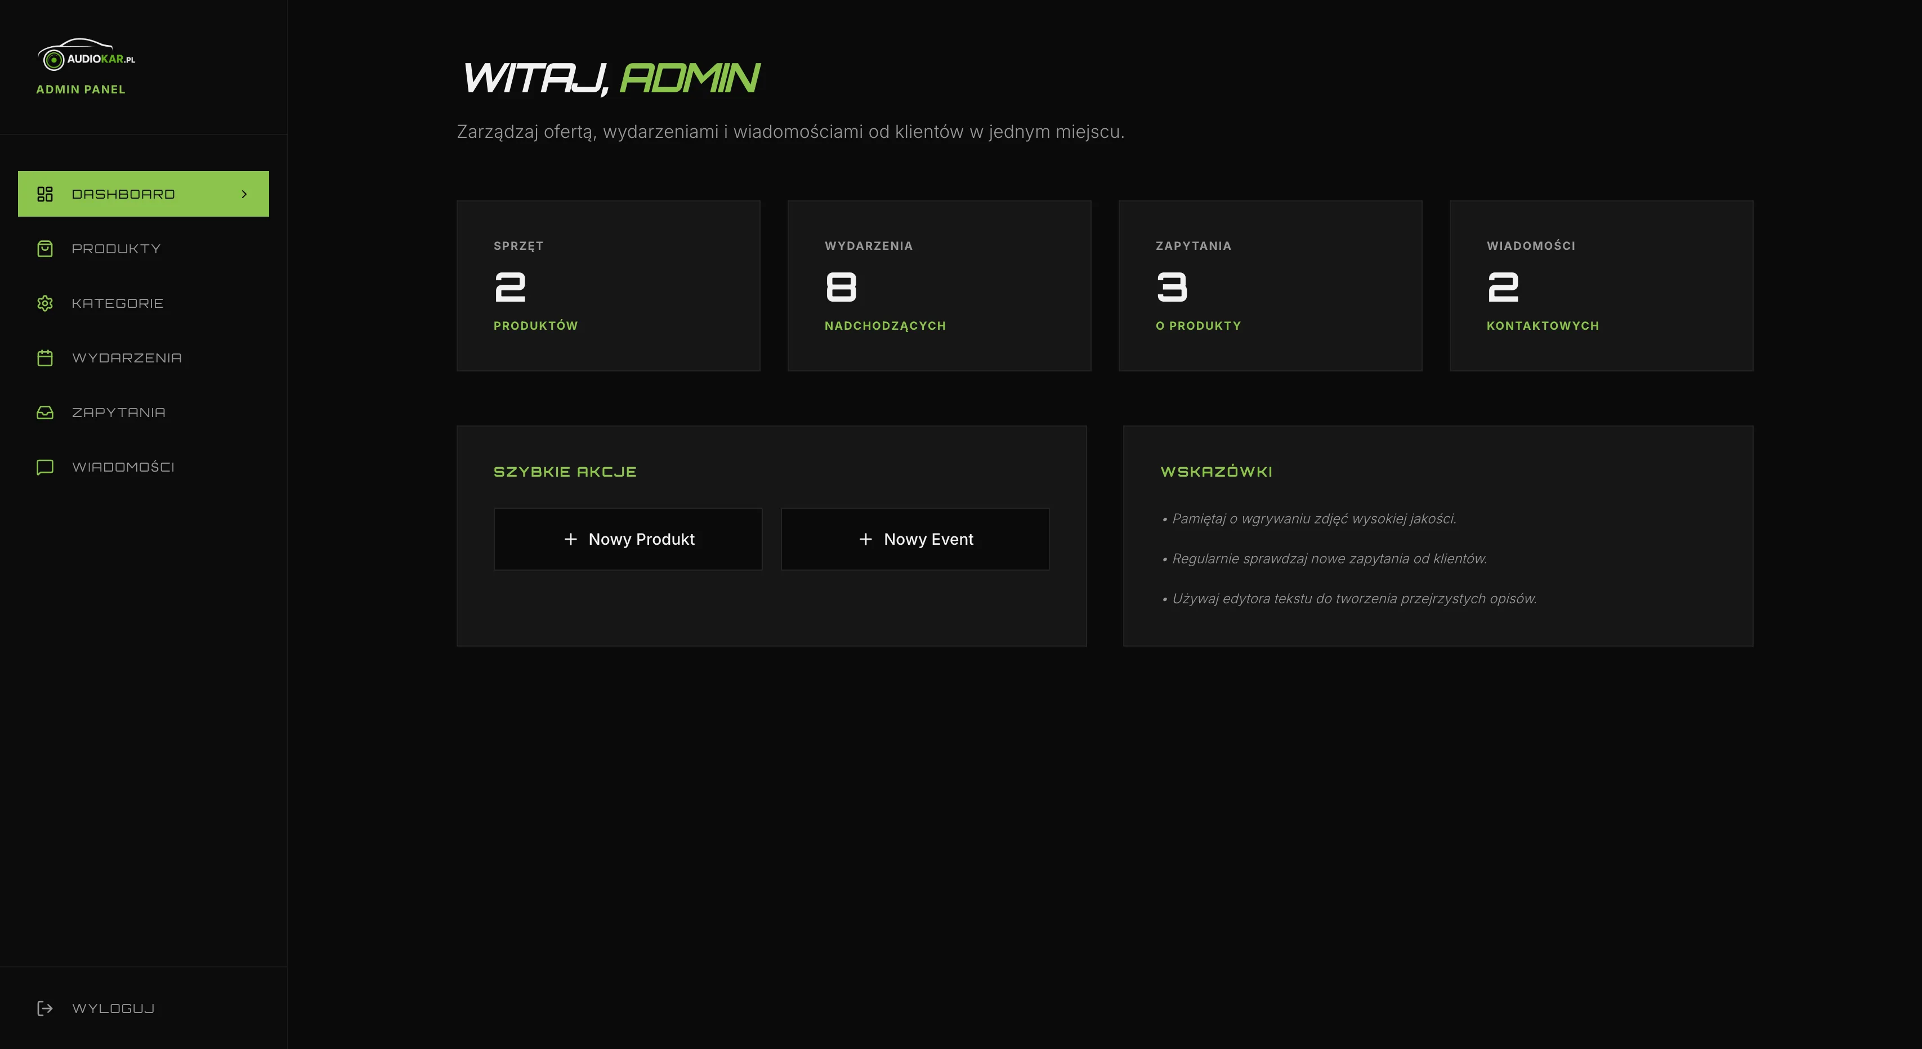Open the Wiadomości contact messages card
This screenshot has height=1049, width=1922.
click(x=1601, y=286)
